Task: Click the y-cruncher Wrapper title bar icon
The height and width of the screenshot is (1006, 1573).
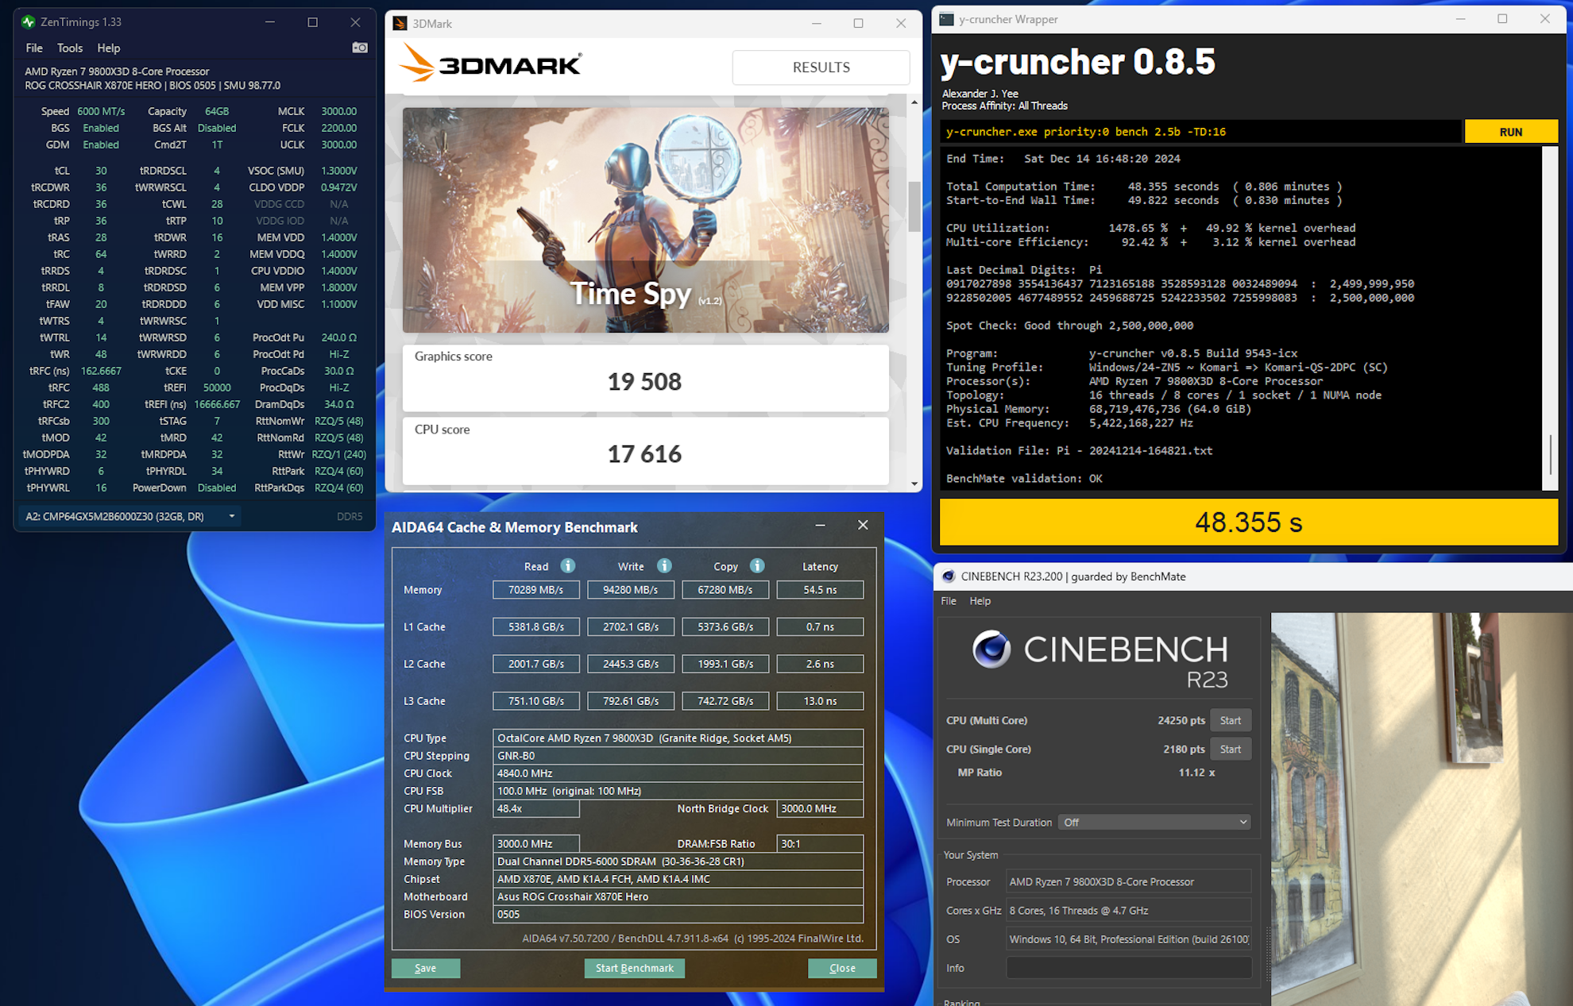Action: (x=946, y=19)
